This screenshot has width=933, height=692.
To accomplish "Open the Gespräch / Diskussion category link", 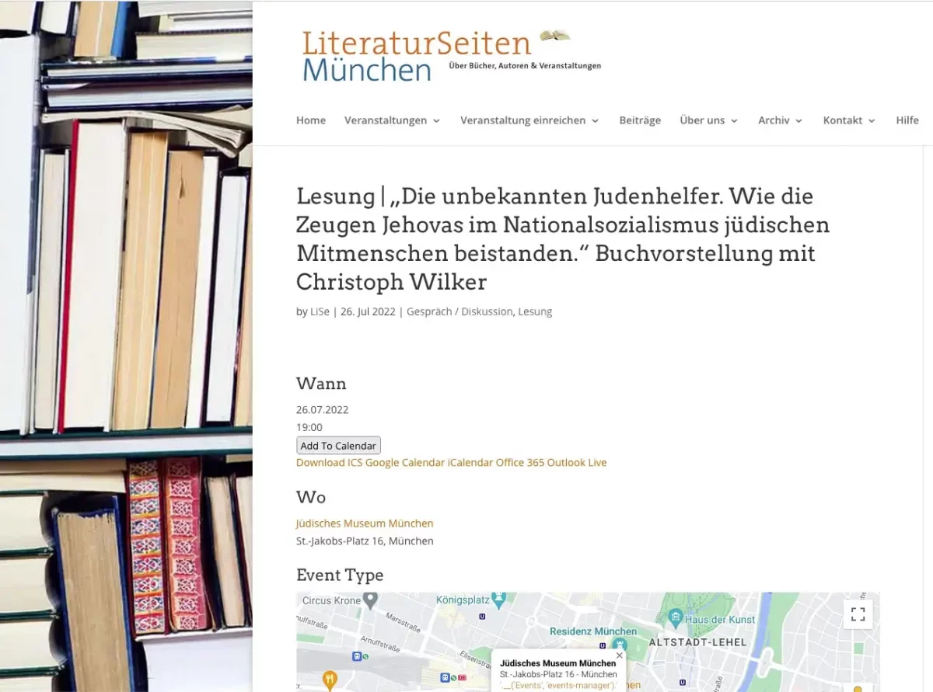I will click(x=460, y=311).
